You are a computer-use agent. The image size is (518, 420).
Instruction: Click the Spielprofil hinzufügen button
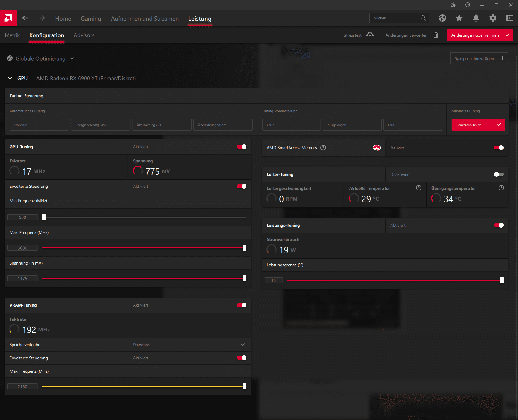coord(479,58)
